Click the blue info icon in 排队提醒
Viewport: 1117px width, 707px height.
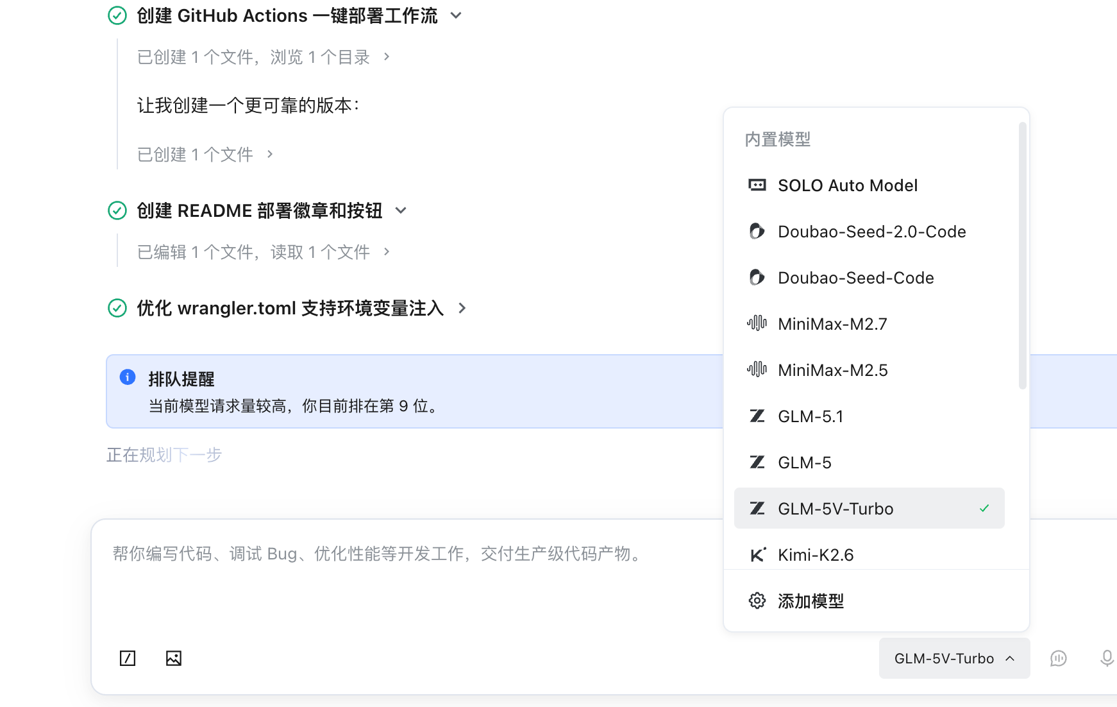(128, 377)
